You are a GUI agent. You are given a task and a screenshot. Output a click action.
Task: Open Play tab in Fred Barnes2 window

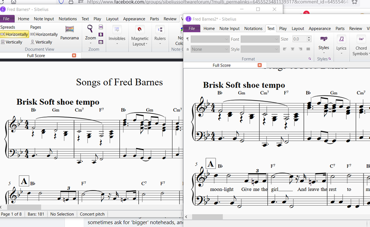click(283, 29)
